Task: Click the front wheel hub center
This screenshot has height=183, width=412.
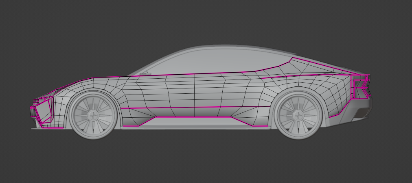Action: (x=92, y=115)
